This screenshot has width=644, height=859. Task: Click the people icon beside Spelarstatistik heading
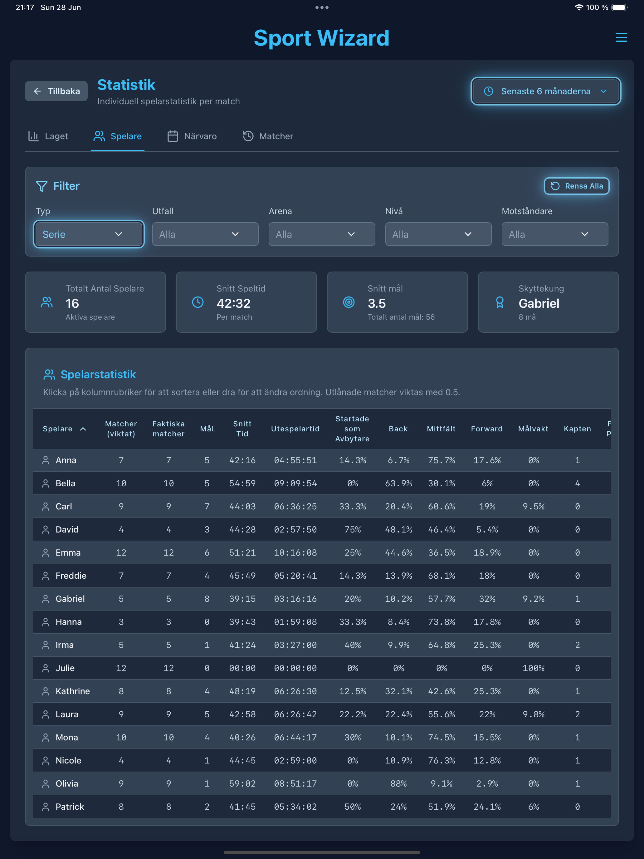tap(49, 375)
